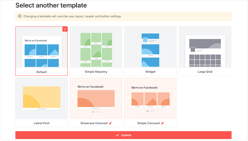Click the info icon in the warning banner
The height and width of the screenshot is (141, 248).
point(20,16)
